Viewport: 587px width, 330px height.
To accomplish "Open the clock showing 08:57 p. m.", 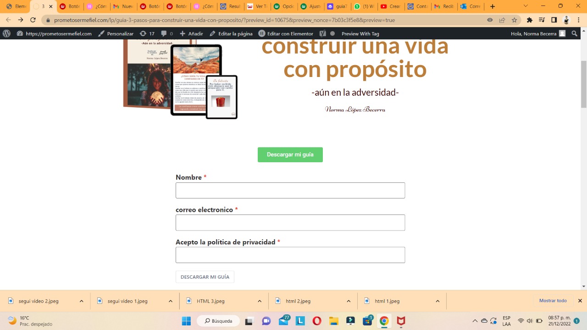I will (x=559, y=321).
